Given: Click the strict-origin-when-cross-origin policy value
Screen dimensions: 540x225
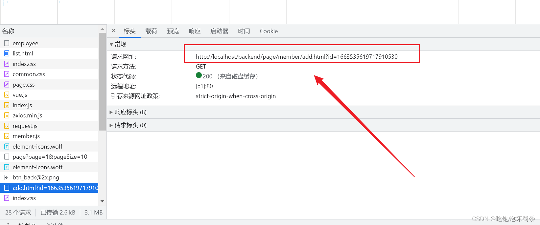Looking at the screenshot, I should click(236, 96).
